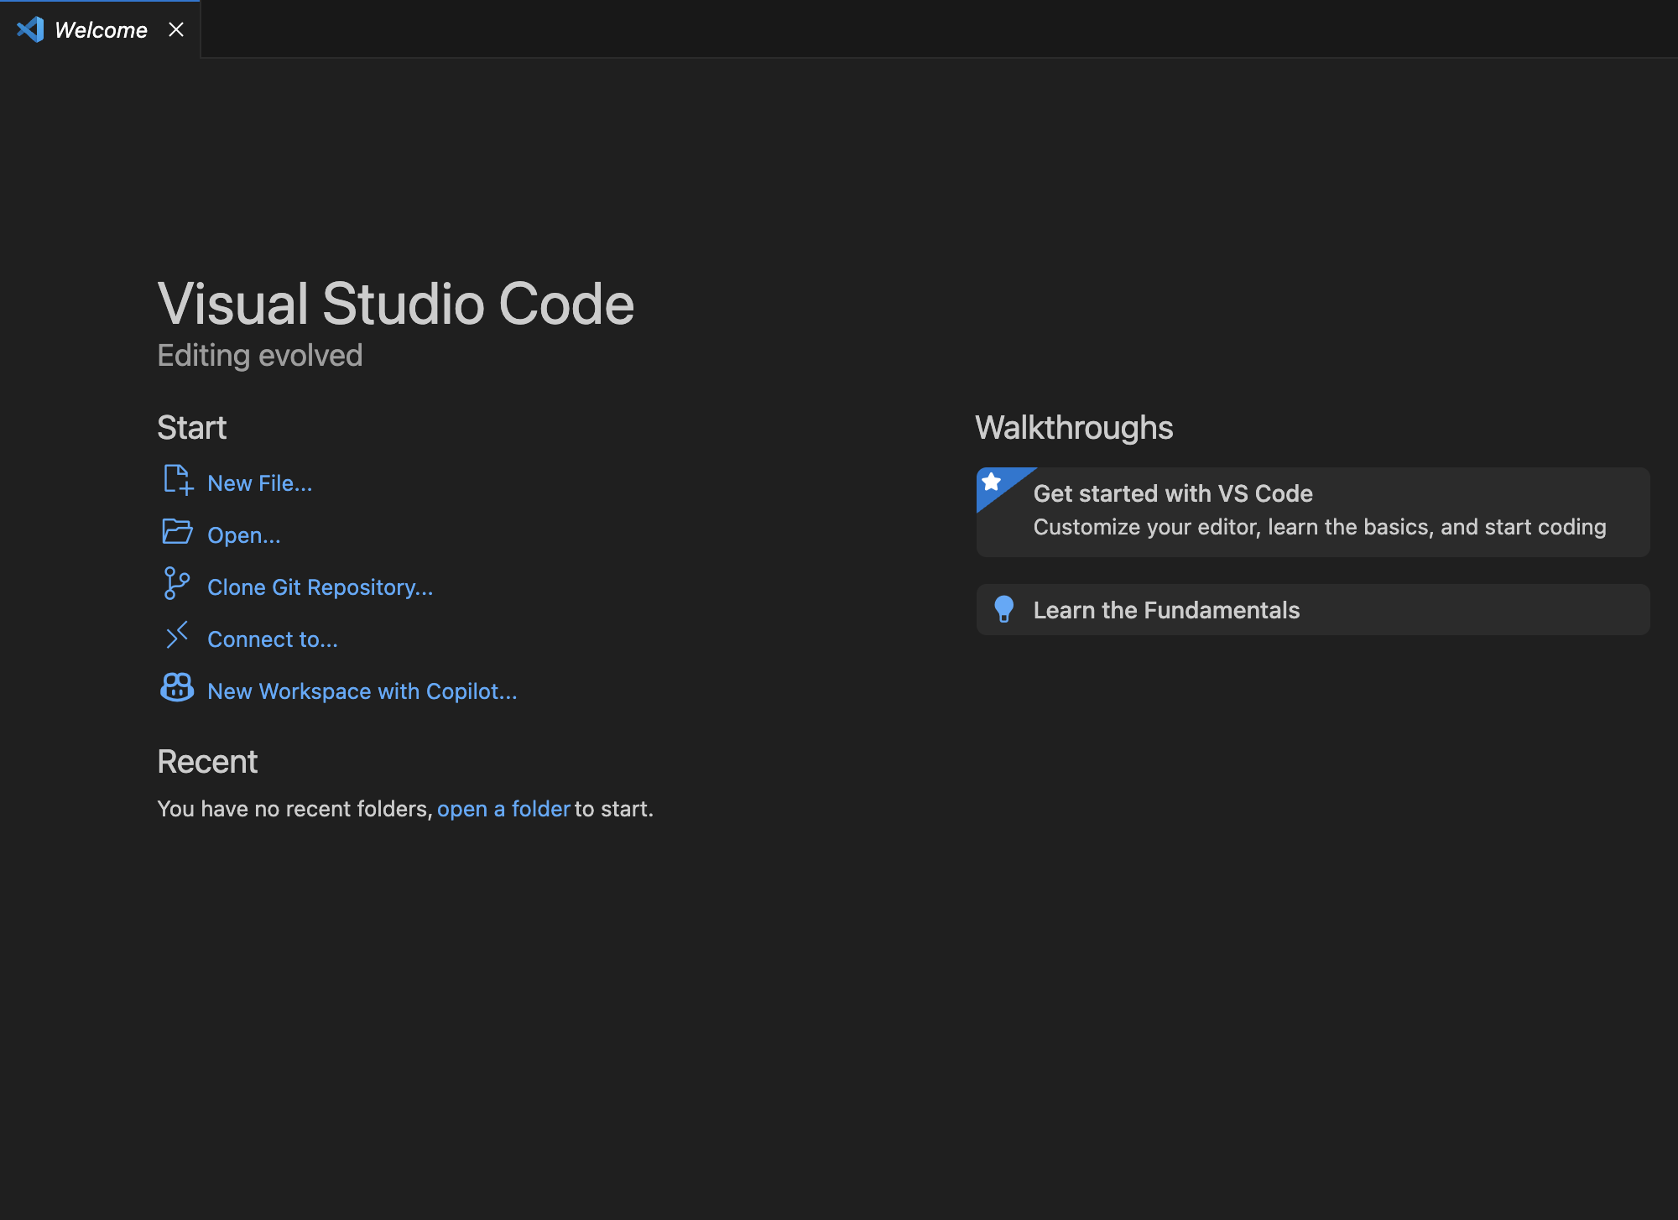The height and width of the screenshot is (1220, 1678).
Task: Click the VS Code logo in Welcome tab
Action: (30, 29)
